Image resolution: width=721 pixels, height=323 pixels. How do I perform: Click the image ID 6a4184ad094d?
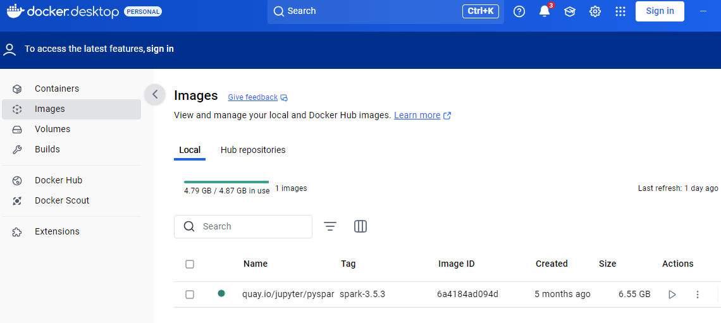(467, 294)
